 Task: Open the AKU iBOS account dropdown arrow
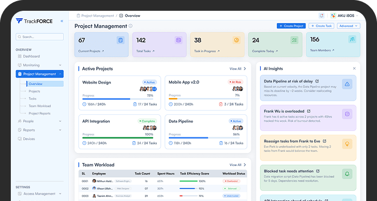pyautogui.click(x=357, y=16)
